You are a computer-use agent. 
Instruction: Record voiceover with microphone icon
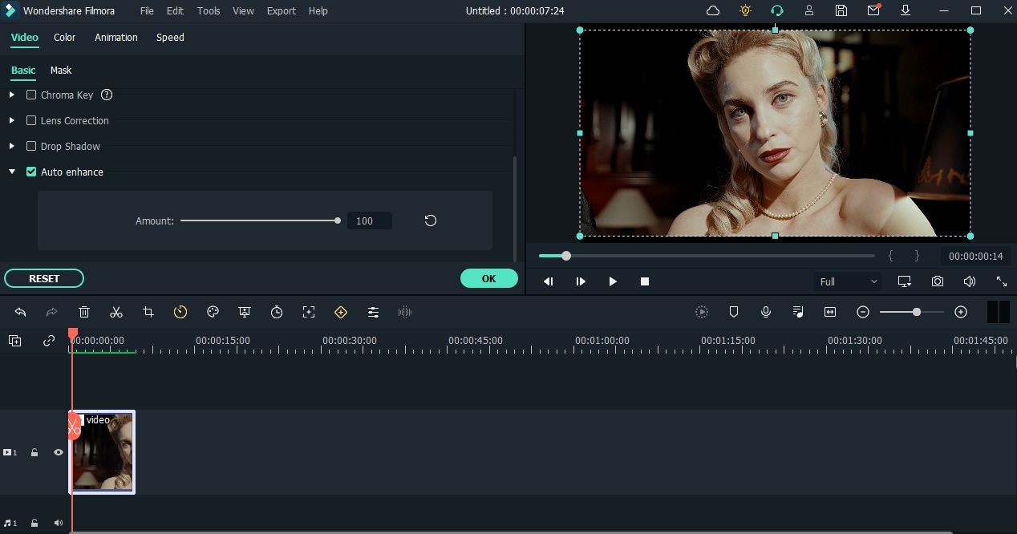766,312
